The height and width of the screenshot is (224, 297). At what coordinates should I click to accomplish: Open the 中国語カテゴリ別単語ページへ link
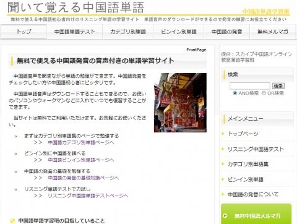click(x=81, y=142)
